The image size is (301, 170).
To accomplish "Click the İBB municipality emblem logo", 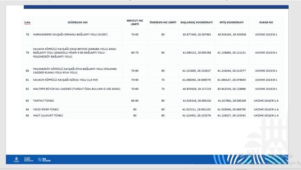I will point(16,159).
